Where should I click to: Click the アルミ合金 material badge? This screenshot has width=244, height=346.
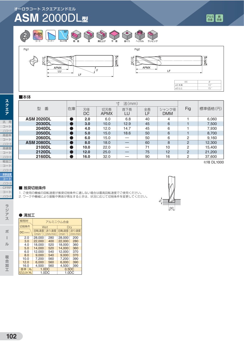click(210, 18)
